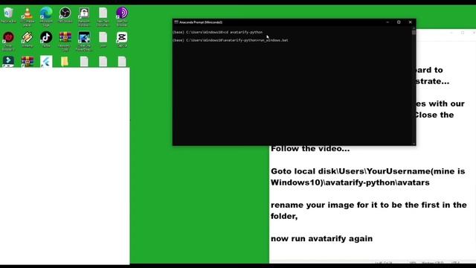Image resolution: width=476 pixels, height=268 pixels.
Task: Click line 'Goto local disk\Users\YourUsername(mine is'
Action: click(x=367, y=171)
